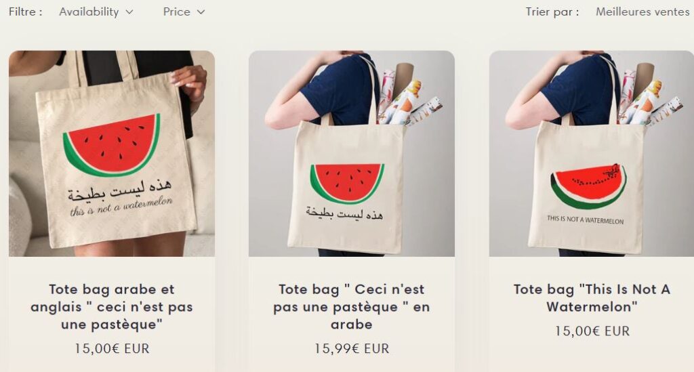Open 'Tote bag arabe et anglais' product link
The height and width of the screenshot is (372, 694).
click(x=112, y=307)
